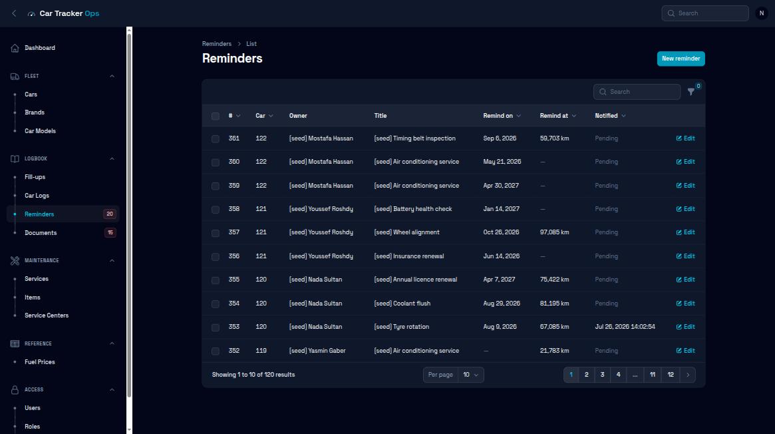Click the Fleet truck icon
This screenshot has width=775, height=434.
tap(15, 76)
